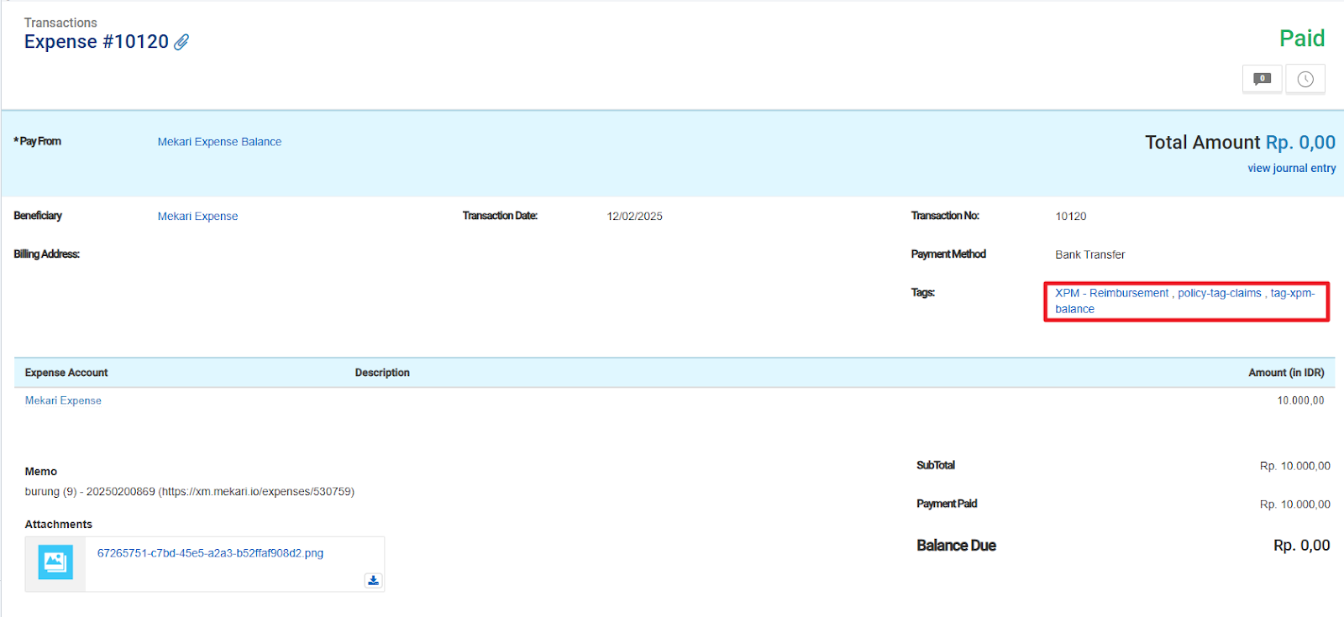Click the download icon for the attachment
The image size is (1344, 617).
(x=373, y=580)
